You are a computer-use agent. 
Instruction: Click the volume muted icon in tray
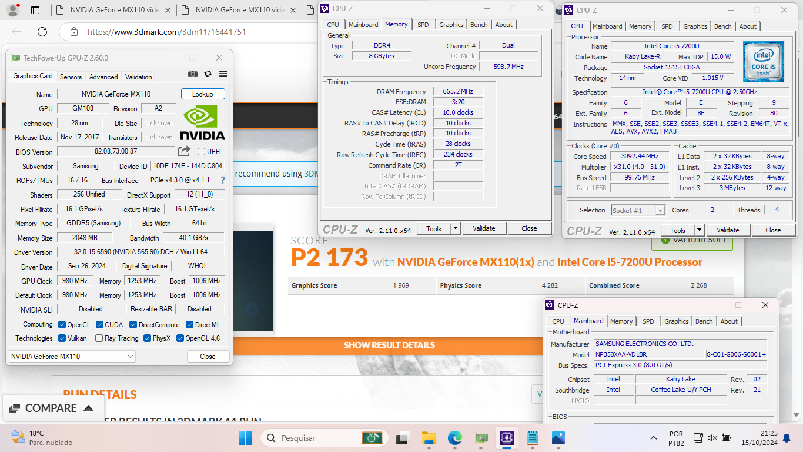pos(712,438)
